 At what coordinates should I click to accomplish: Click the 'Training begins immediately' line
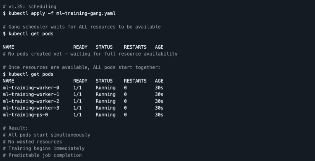coord(44,148)
